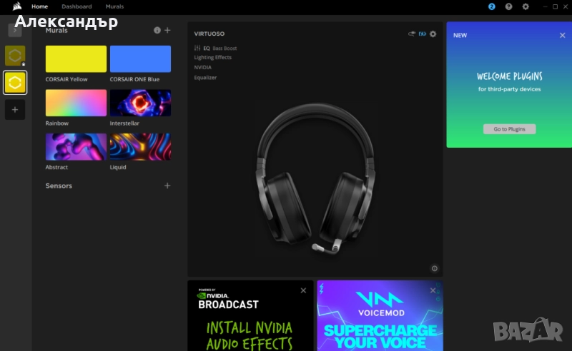Switch to the Murals tab
The image size is (572, 351).
pos(114,6)
